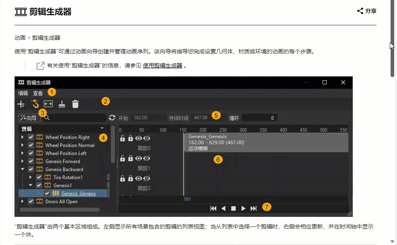Open the 查看 menu
The height and width of the screenshot is (245, 397).
(x=38, y=93)
